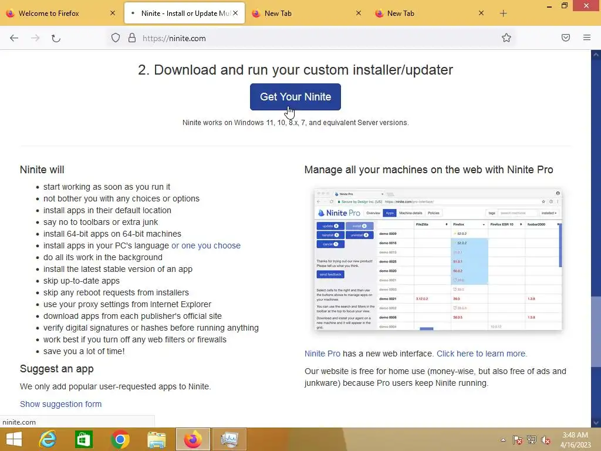The width and height of the screenshot is (601, 451).
Task: Open File Explorer from taskbar
Action: pos(156,439)
